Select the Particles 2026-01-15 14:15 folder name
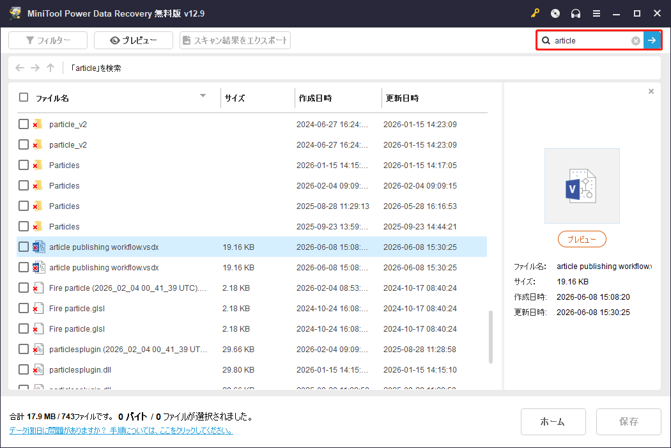The image size is (671, 448). pyautogui.click(x=64, y=165)
